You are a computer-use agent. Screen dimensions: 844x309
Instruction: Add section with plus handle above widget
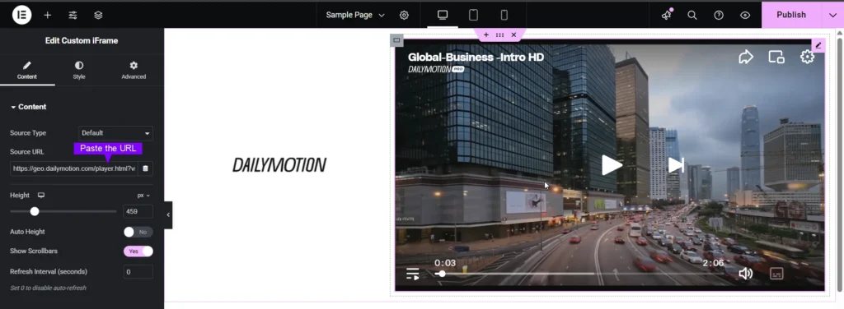pyautogui.click(x=486, y=35)
